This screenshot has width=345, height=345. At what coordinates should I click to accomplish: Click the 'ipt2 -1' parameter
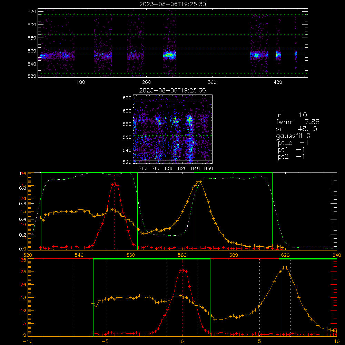[290, 156]
